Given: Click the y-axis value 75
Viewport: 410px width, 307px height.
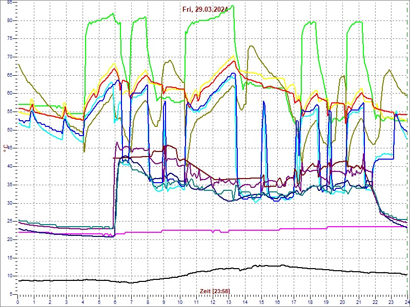Looking at the screenshot, I should (x=9, y=39).
